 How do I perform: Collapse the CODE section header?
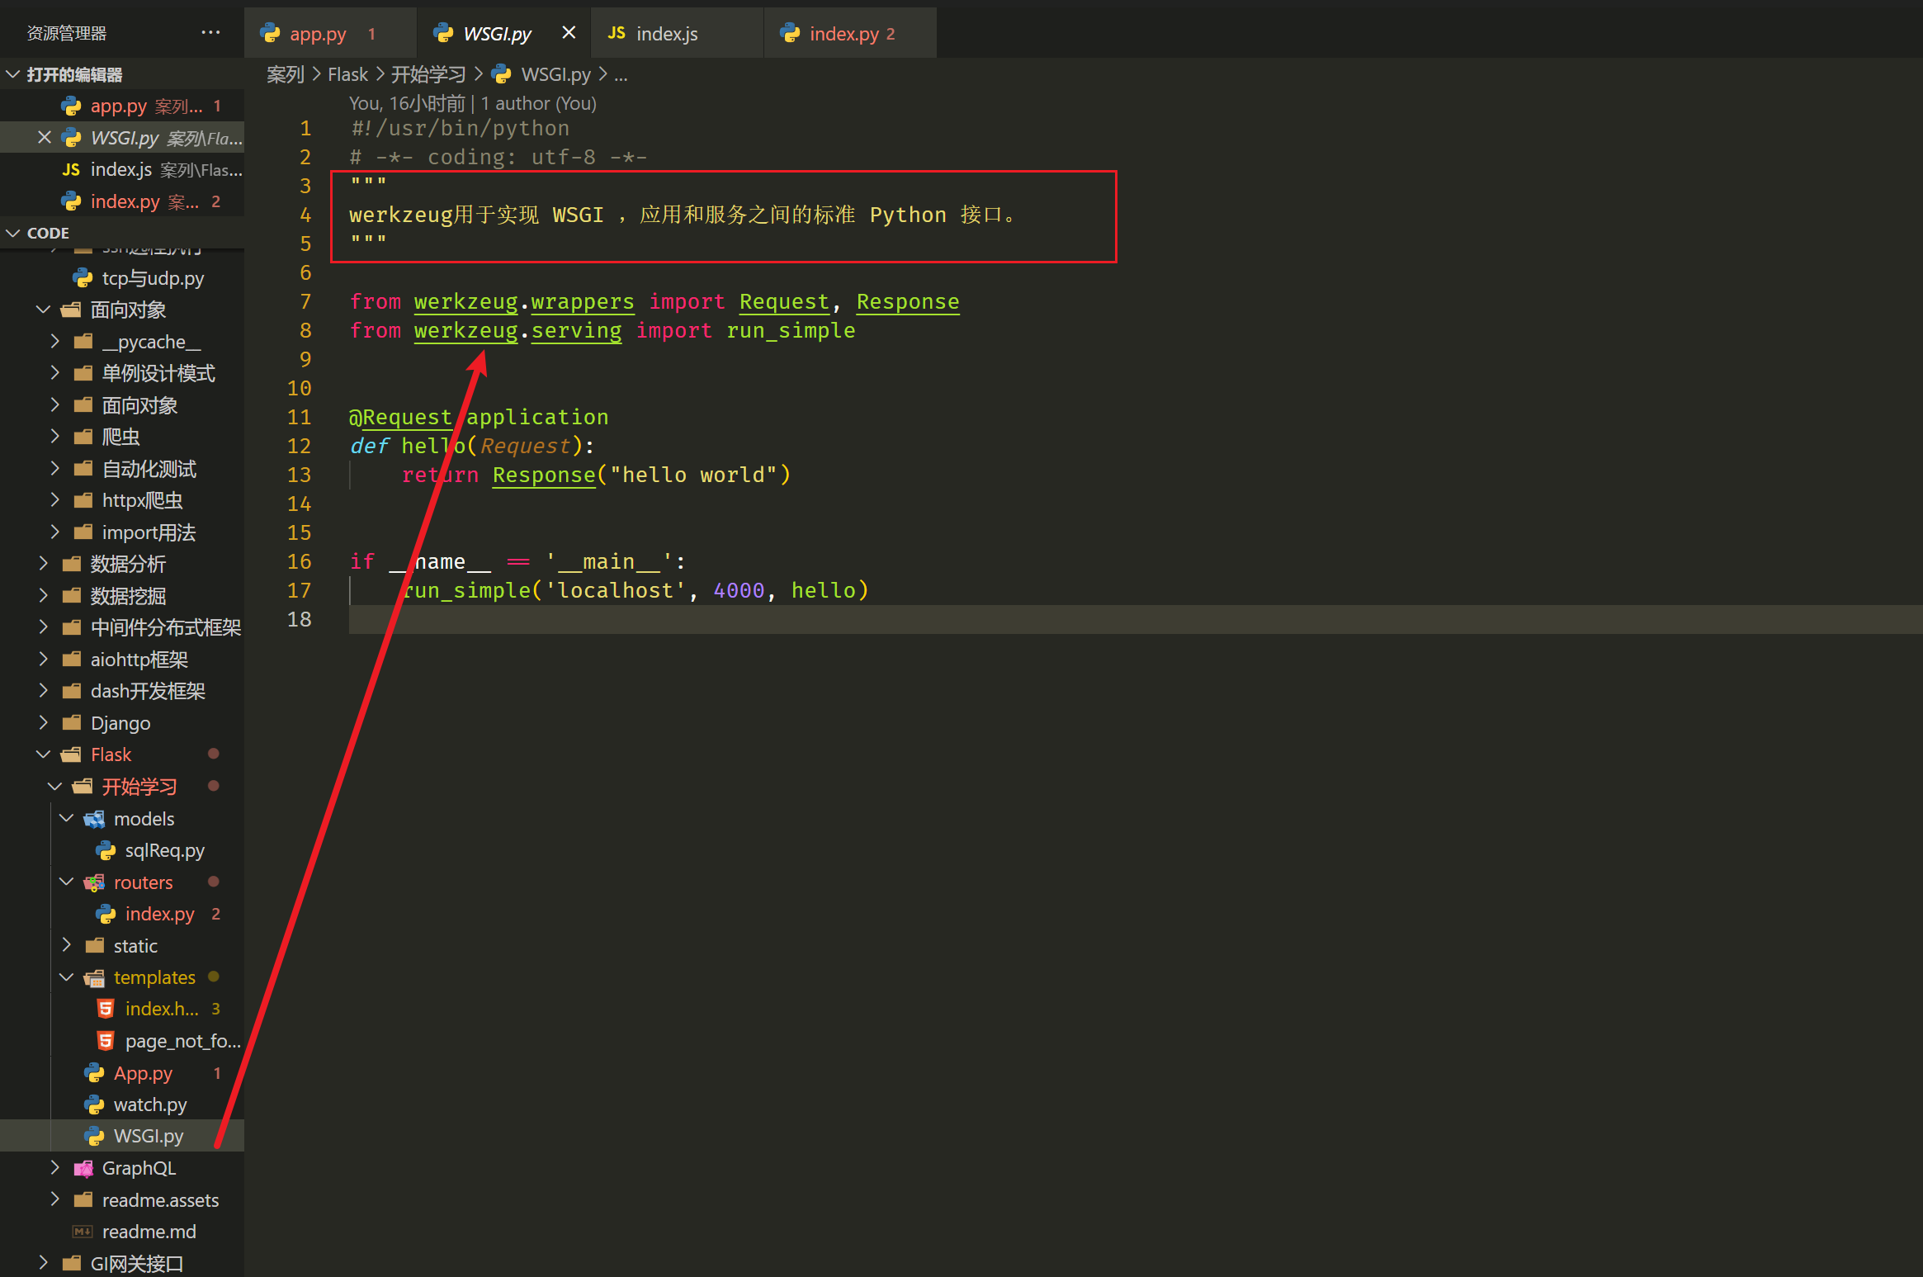(x=13, y=233)
